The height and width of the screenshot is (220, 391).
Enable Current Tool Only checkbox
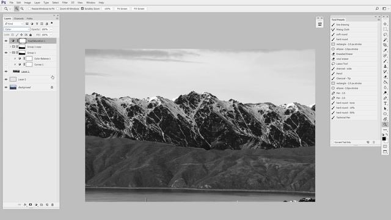pos(333,142)
